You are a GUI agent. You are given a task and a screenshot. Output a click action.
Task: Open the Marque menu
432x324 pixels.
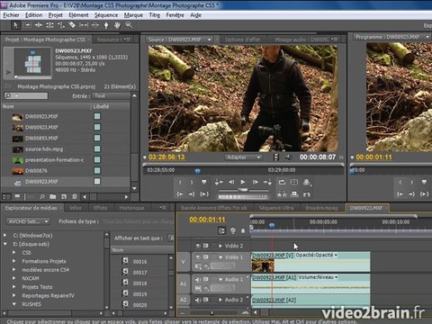pos(133,15)
